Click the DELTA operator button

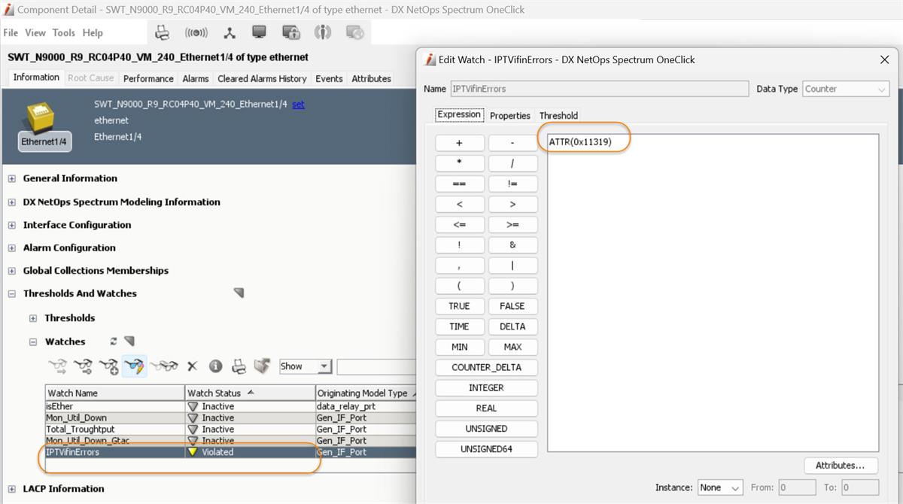[x=512, y=326]
